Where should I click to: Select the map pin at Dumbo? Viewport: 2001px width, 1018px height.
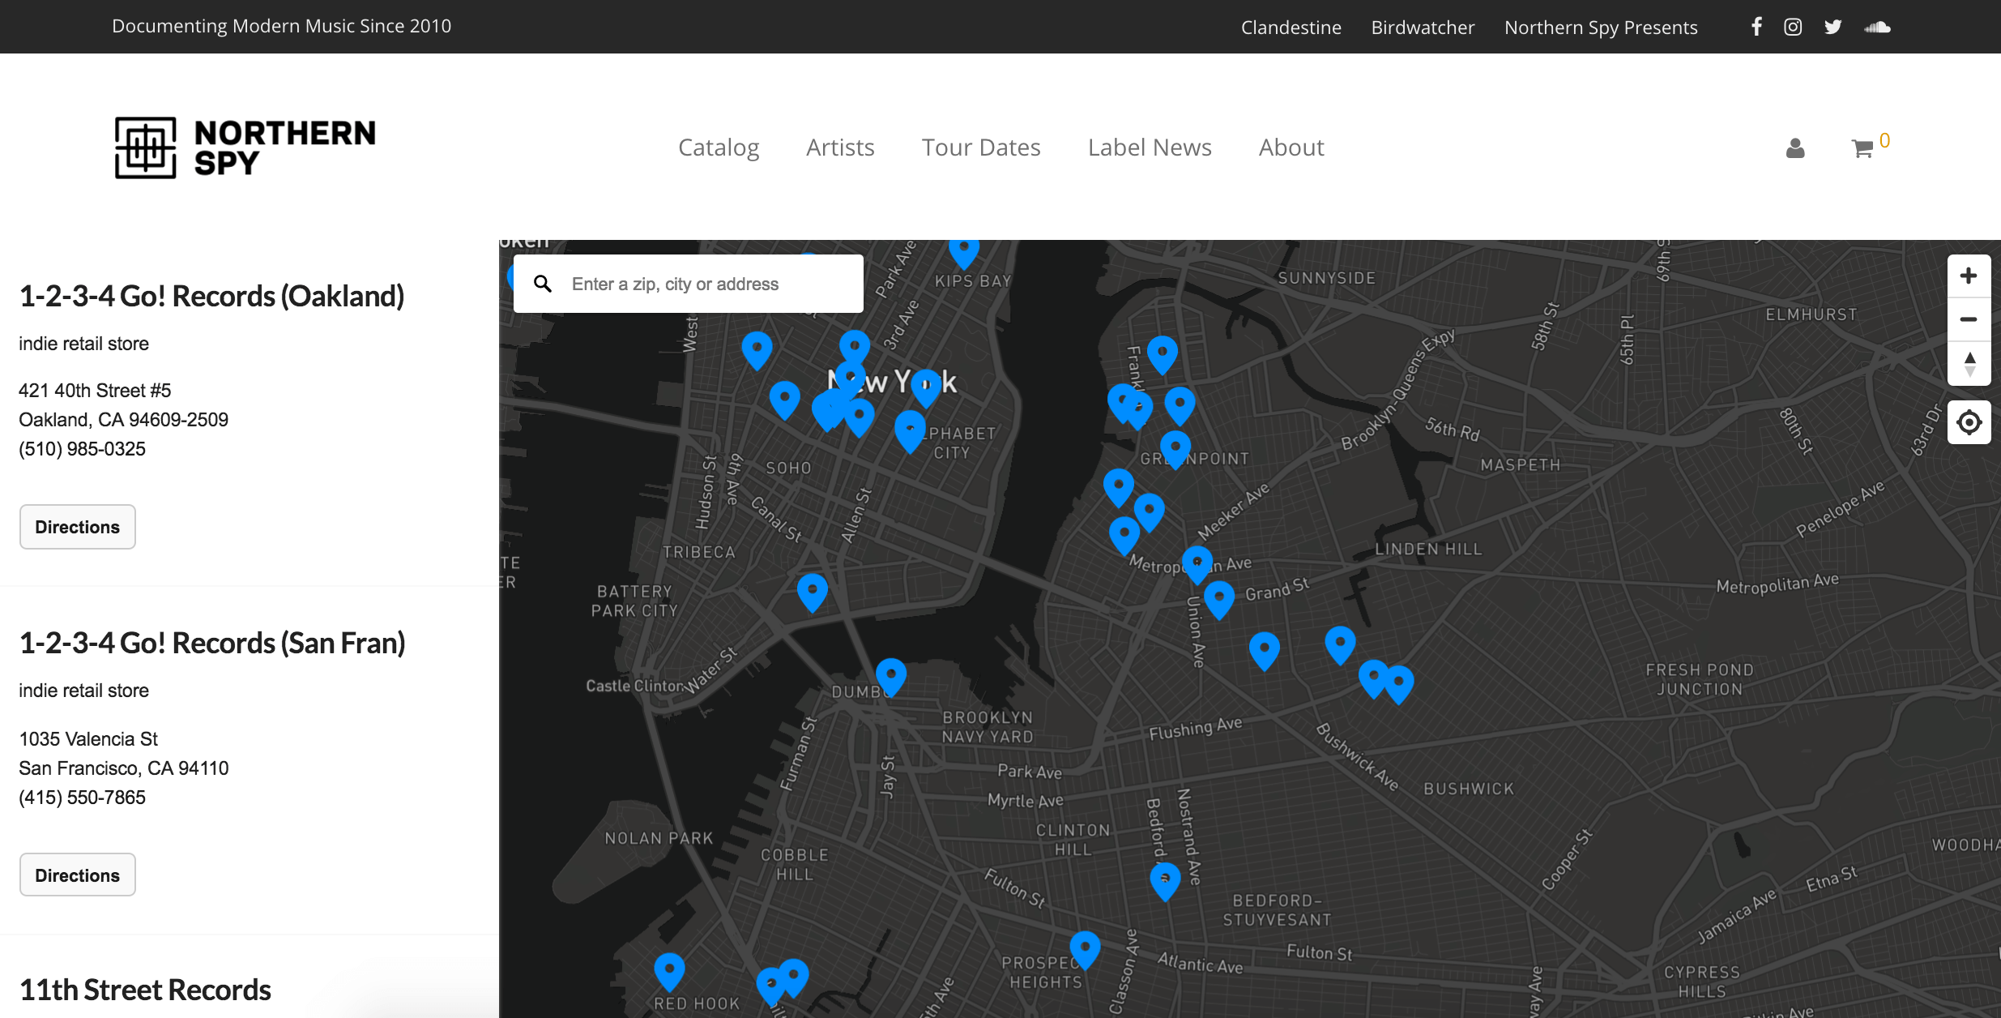click(891, 677)
